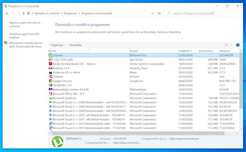Click the 06/02/2020 install date cell

point(186,85)
